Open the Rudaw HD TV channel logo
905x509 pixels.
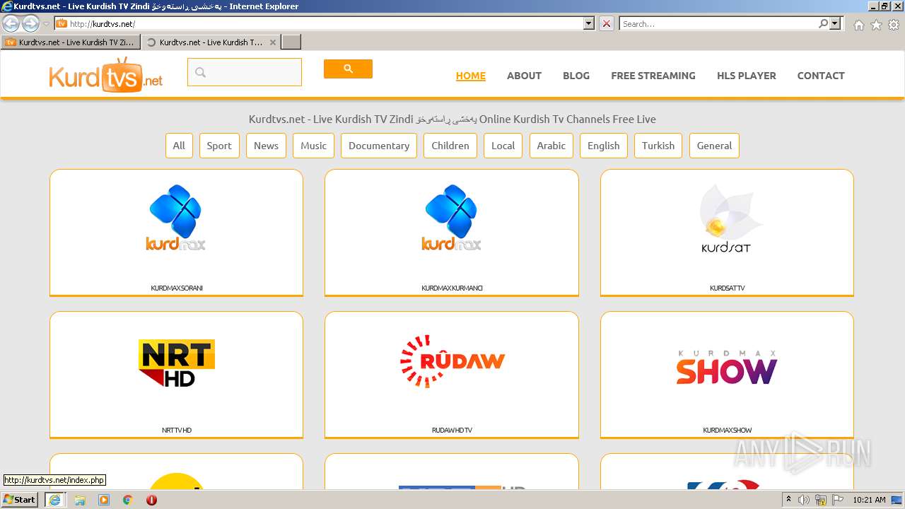452,361
